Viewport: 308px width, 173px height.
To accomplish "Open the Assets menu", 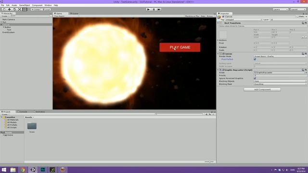I will 14,5.
